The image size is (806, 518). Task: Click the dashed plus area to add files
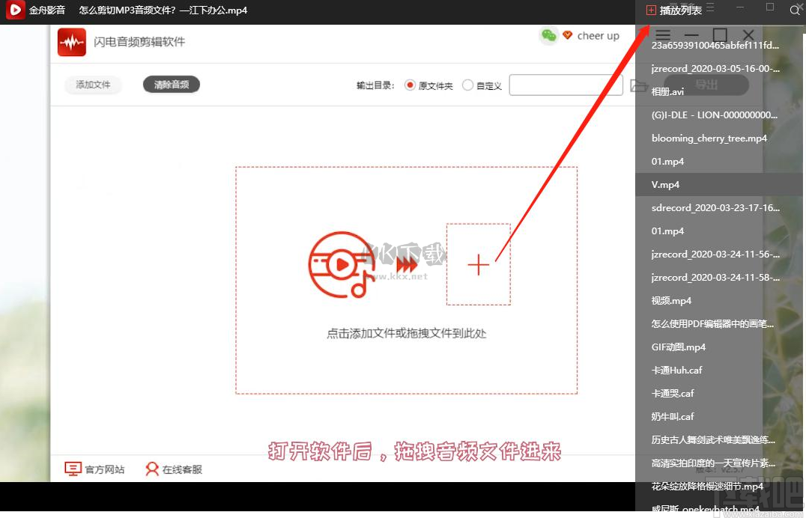478,264
